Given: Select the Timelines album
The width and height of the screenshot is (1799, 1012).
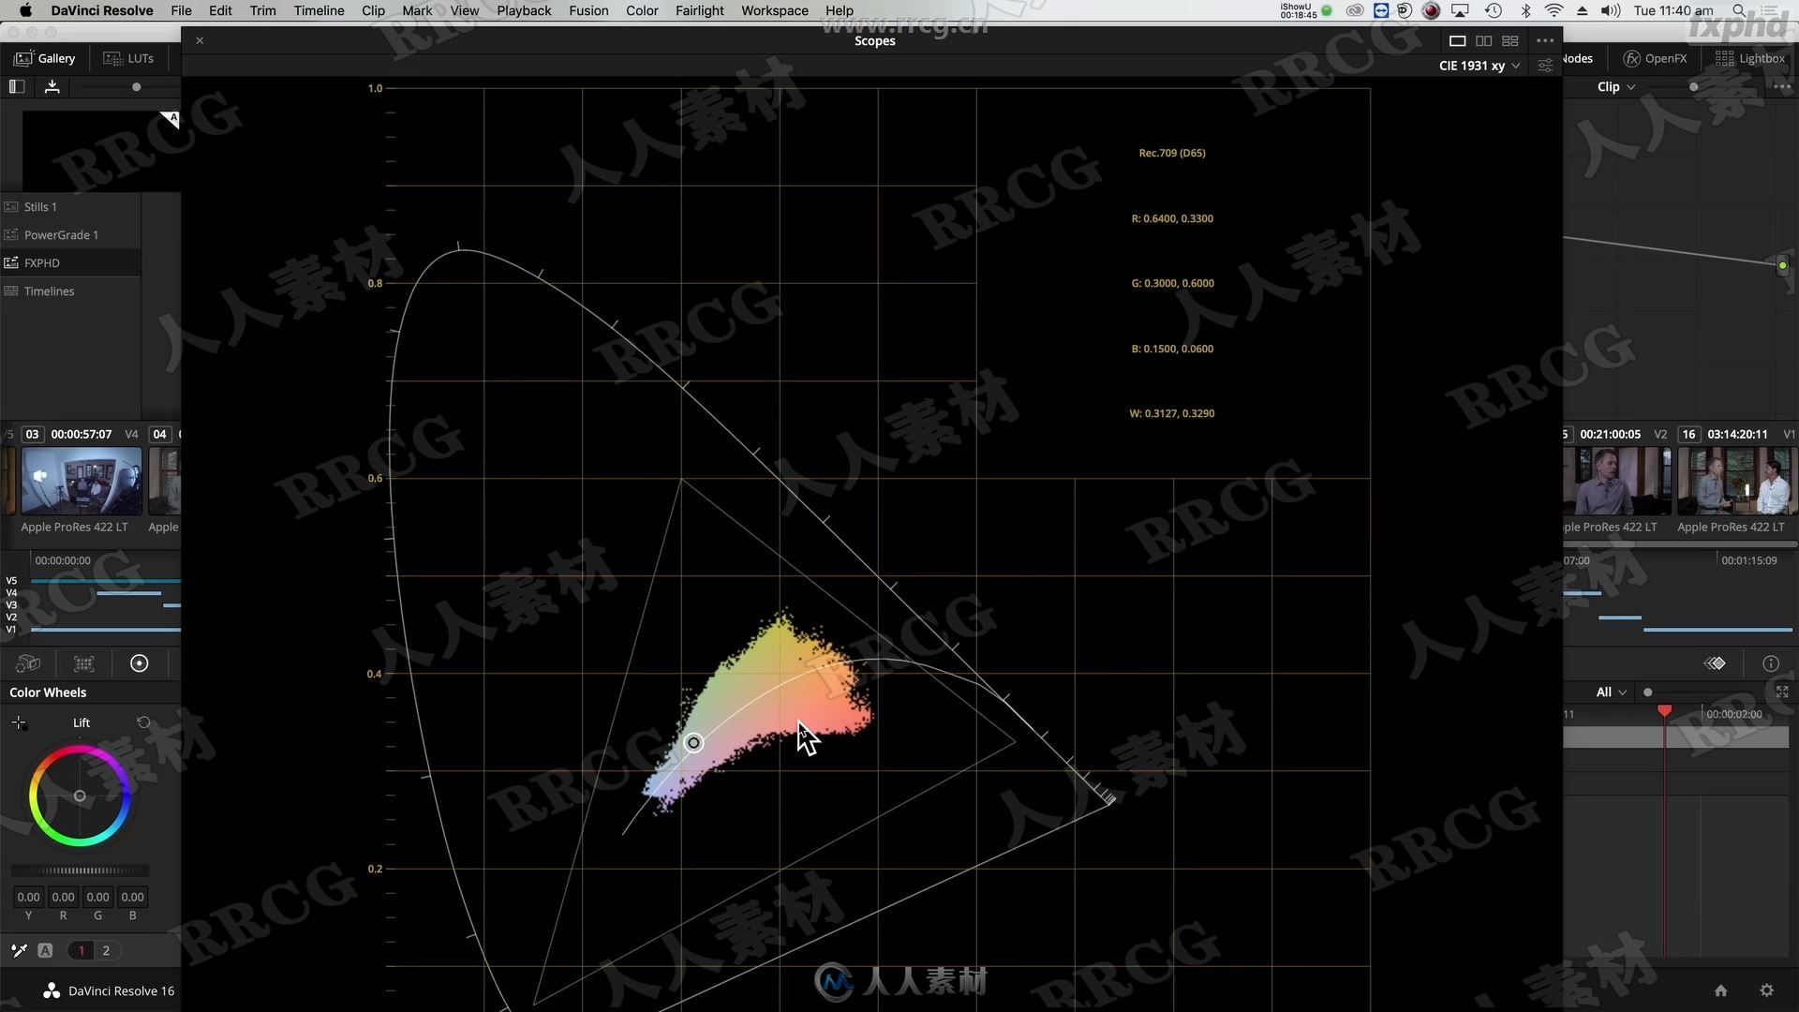Looking at the screenshot, I should click(70, 291).
